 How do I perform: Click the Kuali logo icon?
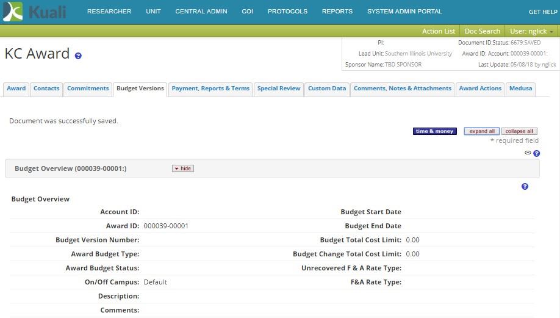coord(12,12)
